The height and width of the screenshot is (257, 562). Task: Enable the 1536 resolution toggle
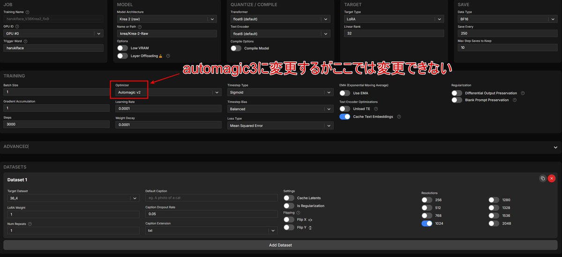point(494,215)
